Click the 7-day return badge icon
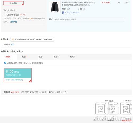This screenshot has height=123, width=133. pos(63,12)
